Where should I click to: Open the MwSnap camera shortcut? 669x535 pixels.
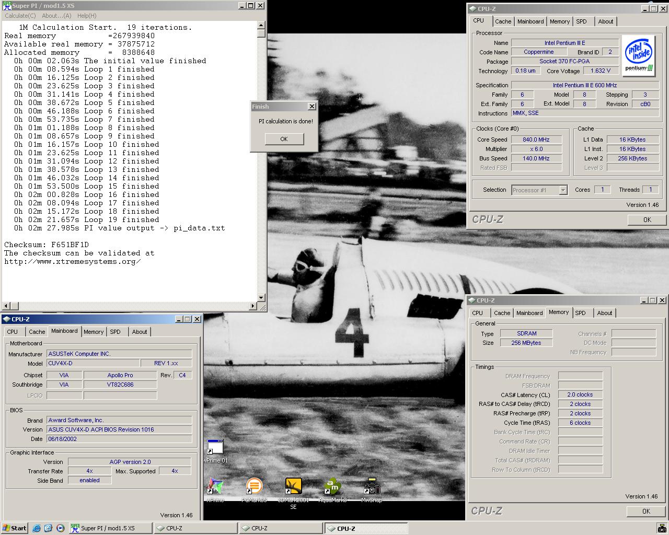[x=372, y=490]
